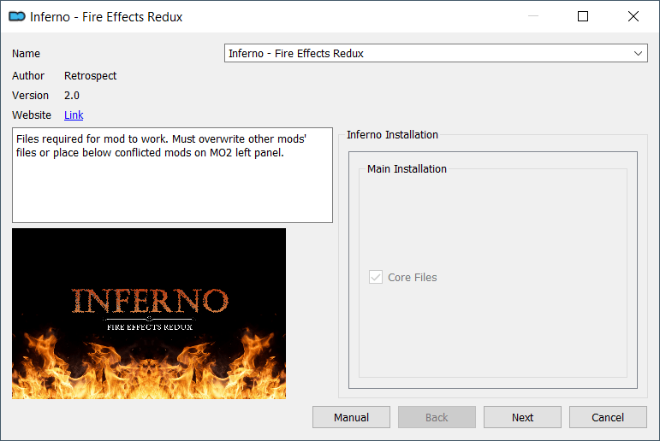Image resolution: width=660 pixels, height=441 pixels.
Task: Cancel the installer dialog
Action: pos(608,417)
